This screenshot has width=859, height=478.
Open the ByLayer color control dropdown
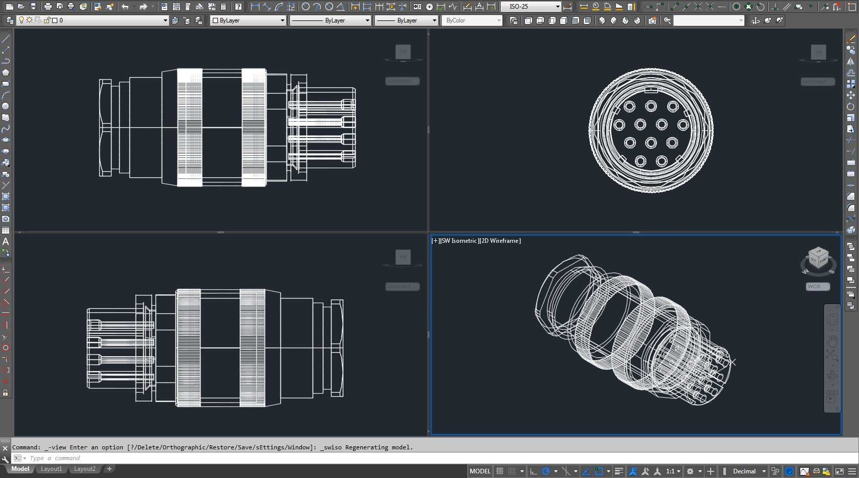click(x=248, y=20)
